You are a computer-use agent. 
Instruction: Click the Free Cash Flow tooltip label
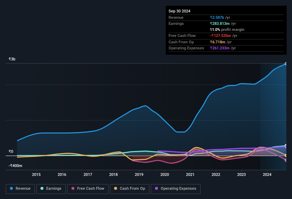click(182, 36)
